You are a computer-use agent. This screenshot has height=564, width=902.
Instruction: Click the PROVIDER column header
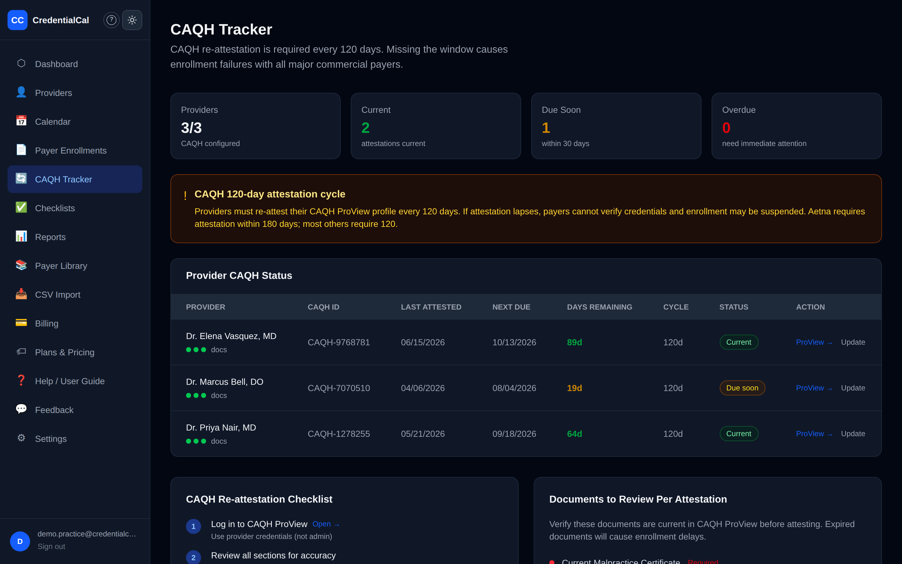click(205, 307)
